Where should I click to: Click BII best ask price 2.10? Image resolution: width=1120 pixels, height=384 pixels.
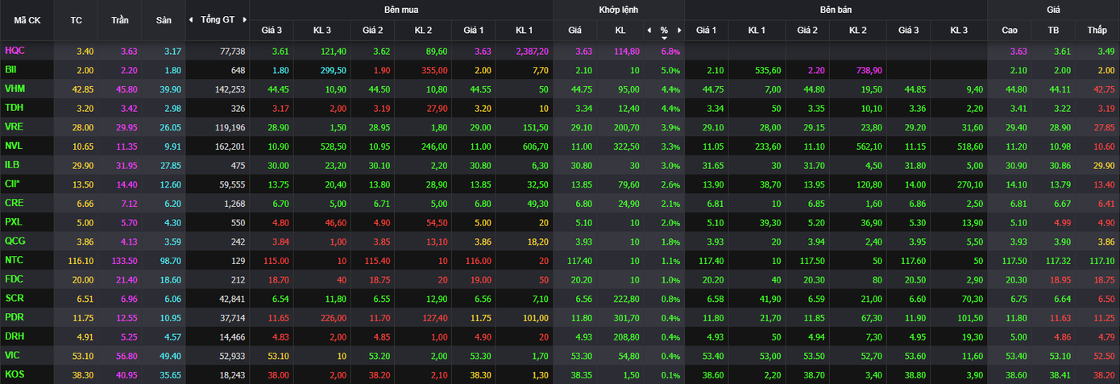[715, 70]
